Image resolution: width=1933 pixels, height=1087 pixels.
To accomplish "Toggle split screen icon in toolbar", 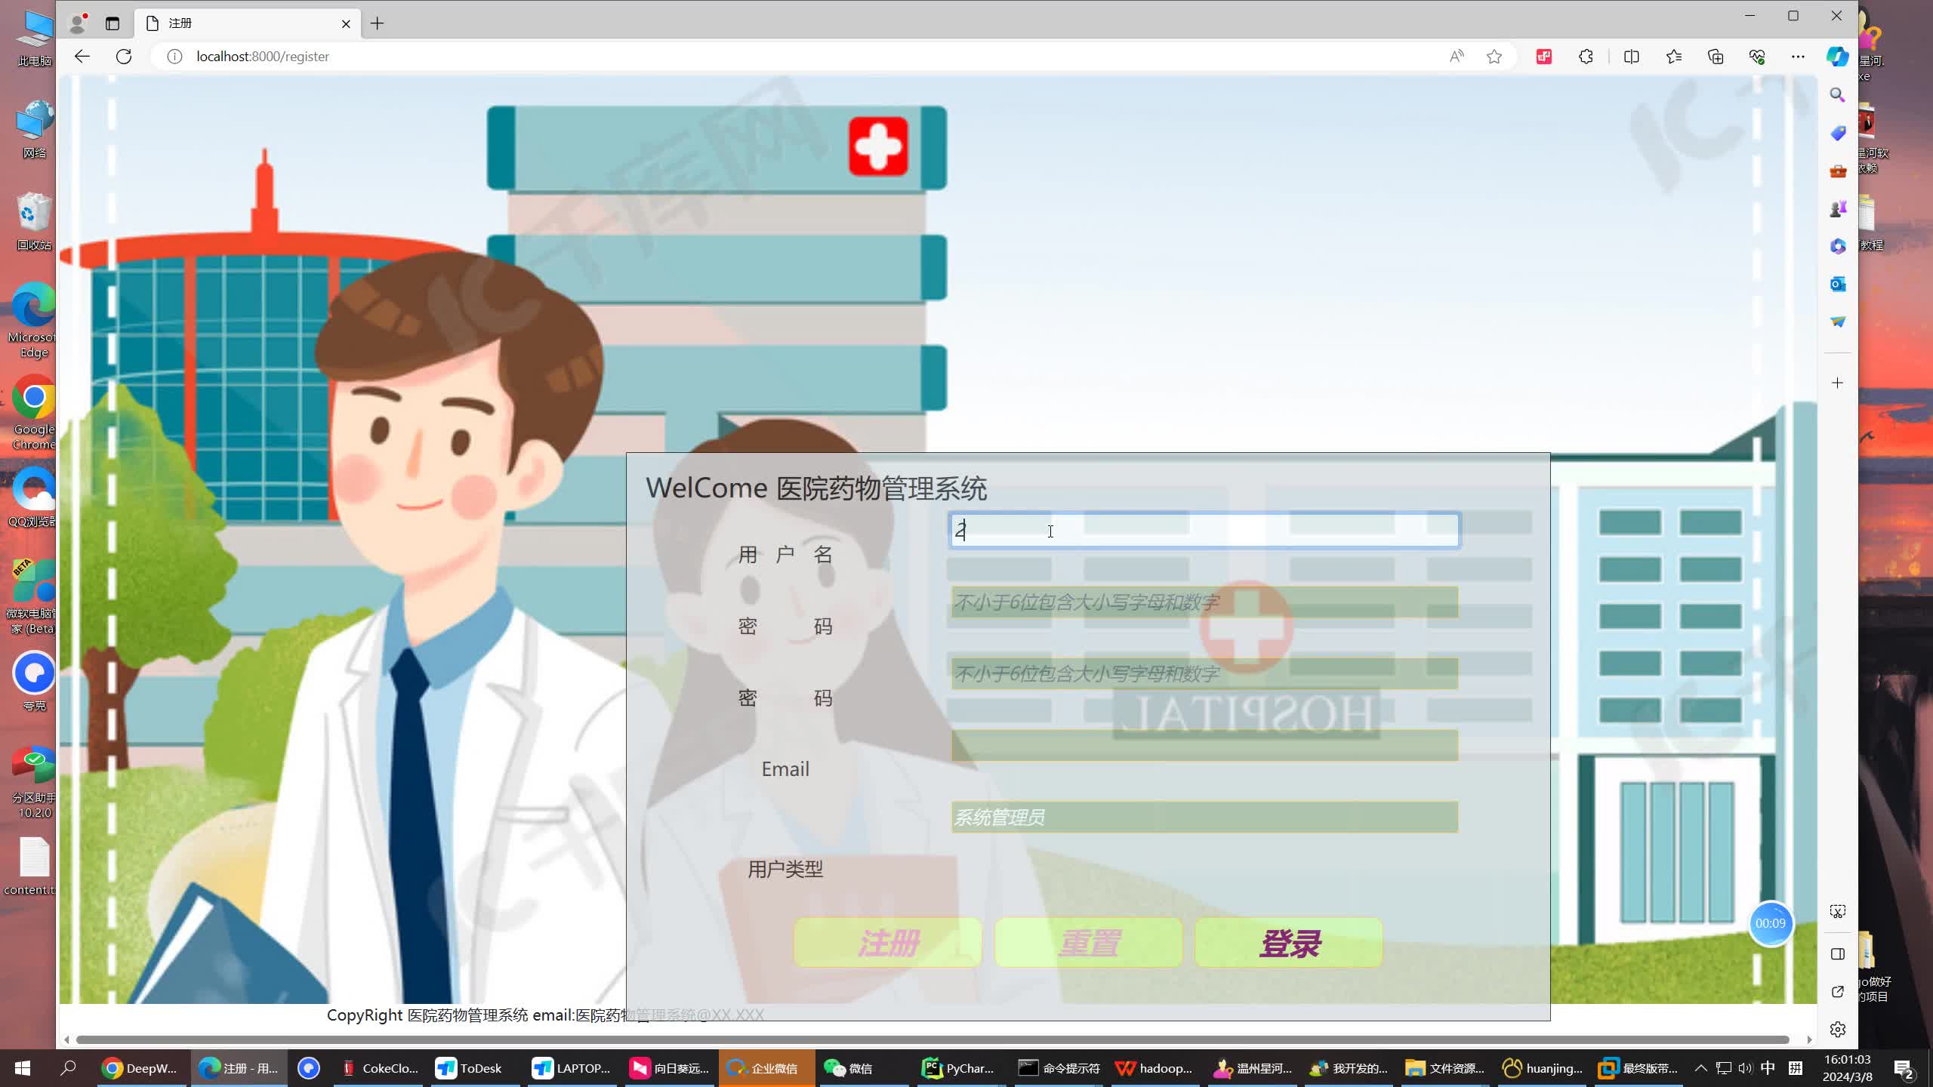I will pyautogui.click(x=1631, y=57).
